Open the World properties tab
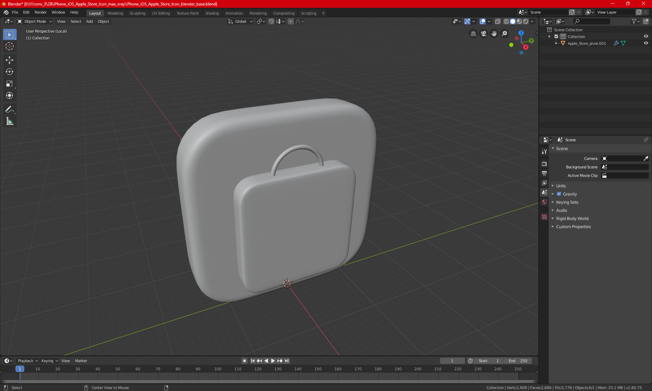 [544, 202]
